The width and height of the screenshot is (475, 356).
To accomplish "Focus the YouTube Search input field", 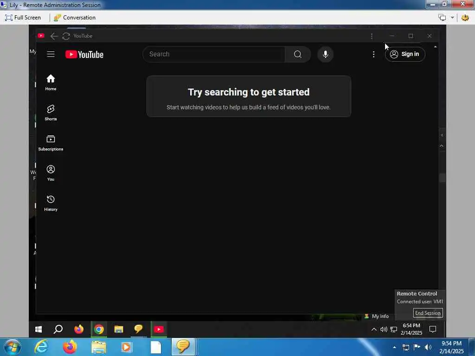I will pyautogui.click(x=214, y=54).
